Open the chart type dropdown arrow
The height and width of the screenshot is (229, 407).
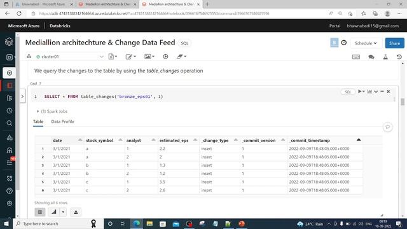[63, 212]
